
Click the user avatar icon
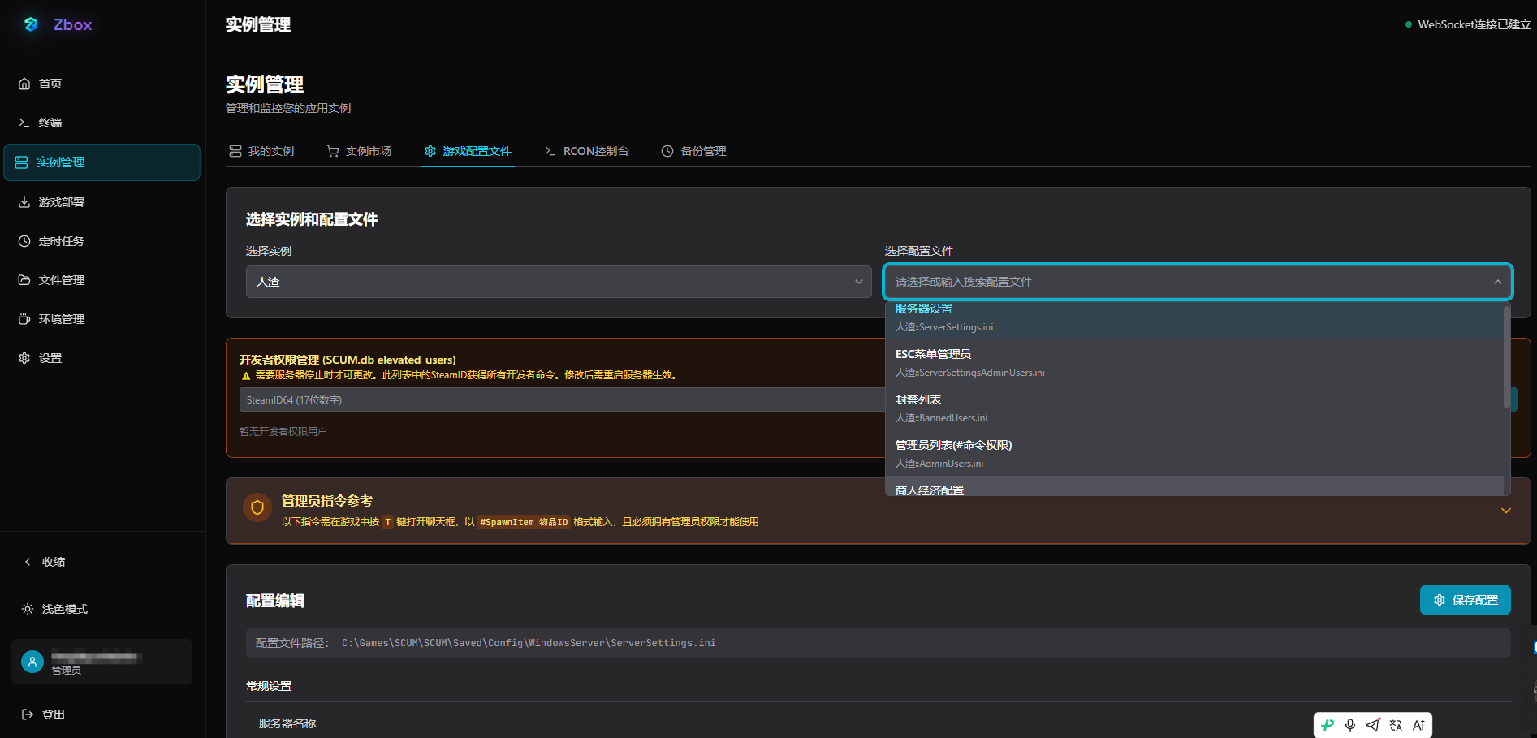click(32, 662)
